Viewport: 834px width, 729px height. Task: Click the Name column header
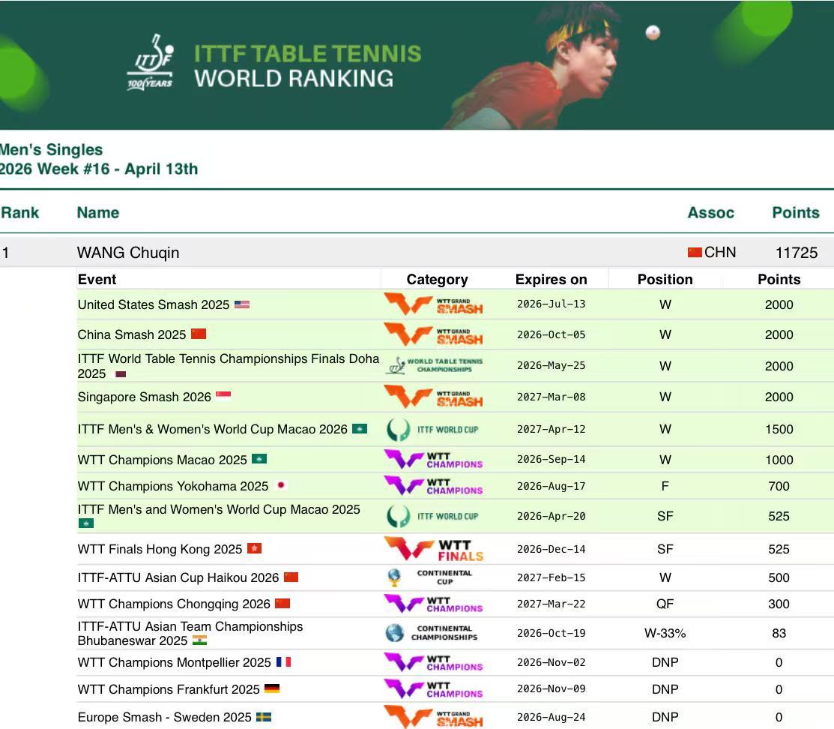[98, 212]
